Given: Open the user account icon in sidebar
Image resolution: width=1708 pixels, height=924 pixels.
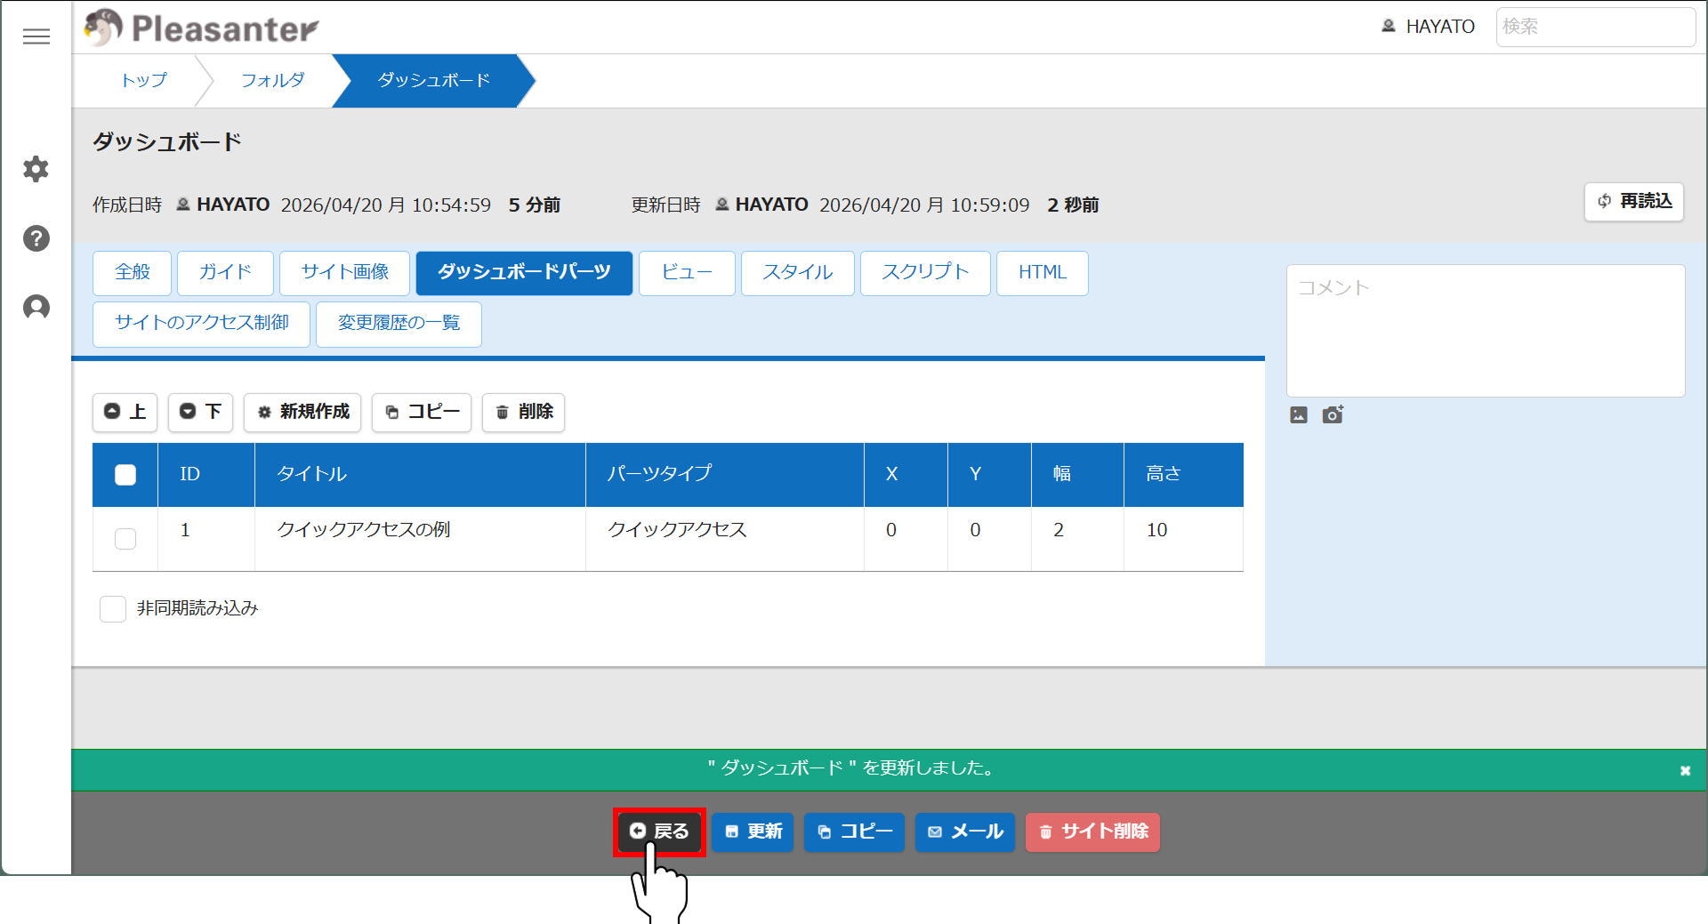Looking at the screenshot, I should pyautogui.click(x=36, y=307).
